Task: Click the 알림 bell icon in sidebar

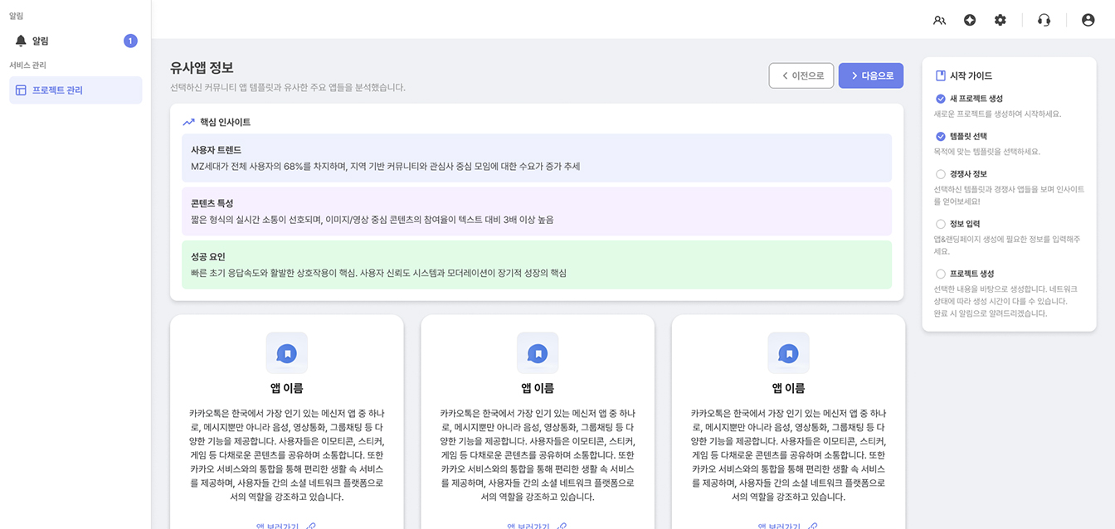Action: click(x=20, y=40)
